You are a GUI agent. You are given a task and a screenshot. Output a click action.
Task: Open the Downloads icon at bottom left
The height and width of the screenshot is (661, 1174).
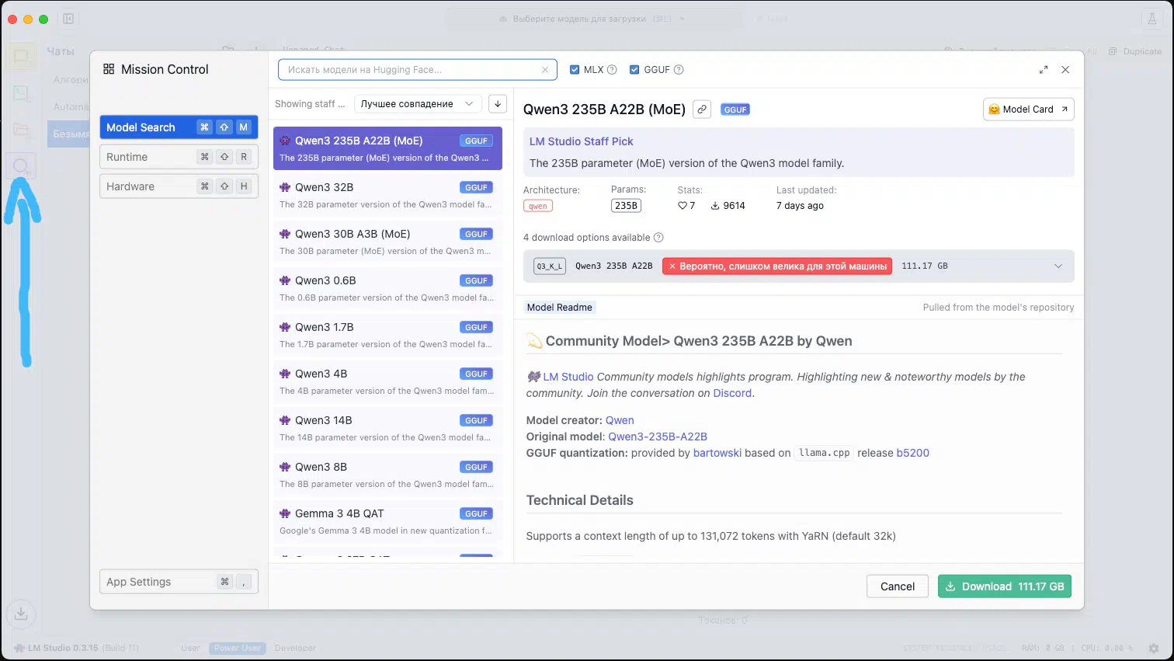(21, 614)
